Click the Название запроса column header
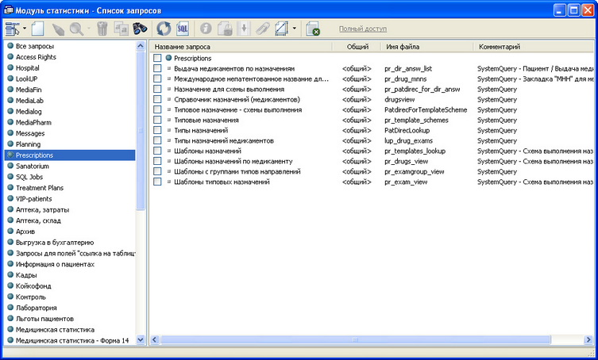Image resolution: width=598 pixels, height=360 pixels. point(241,47)
